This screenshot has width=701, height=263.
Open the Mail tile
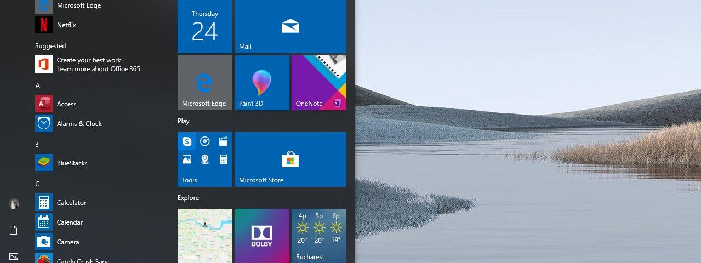pyautogui.click(x=290, y=26)
